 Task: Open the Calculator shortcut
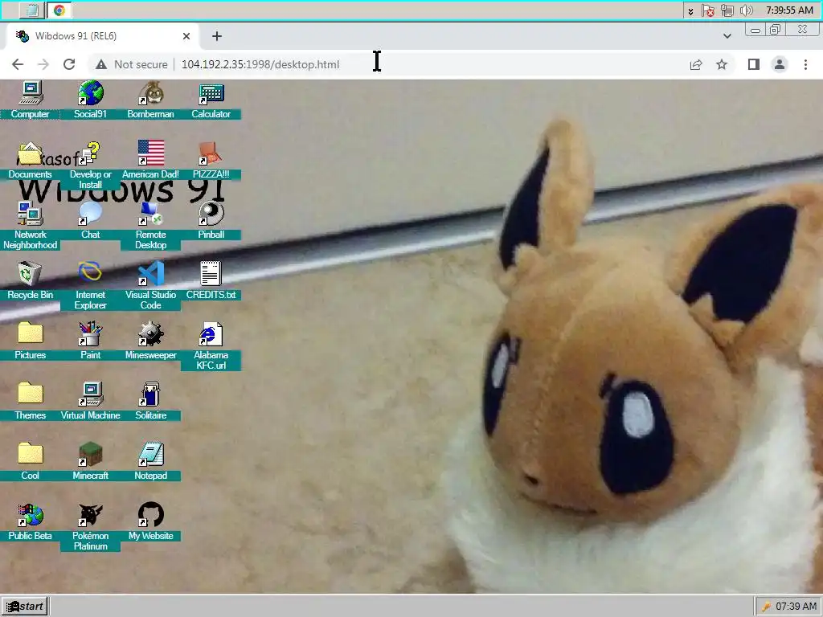pyautogui.click(x=211, y=100)
